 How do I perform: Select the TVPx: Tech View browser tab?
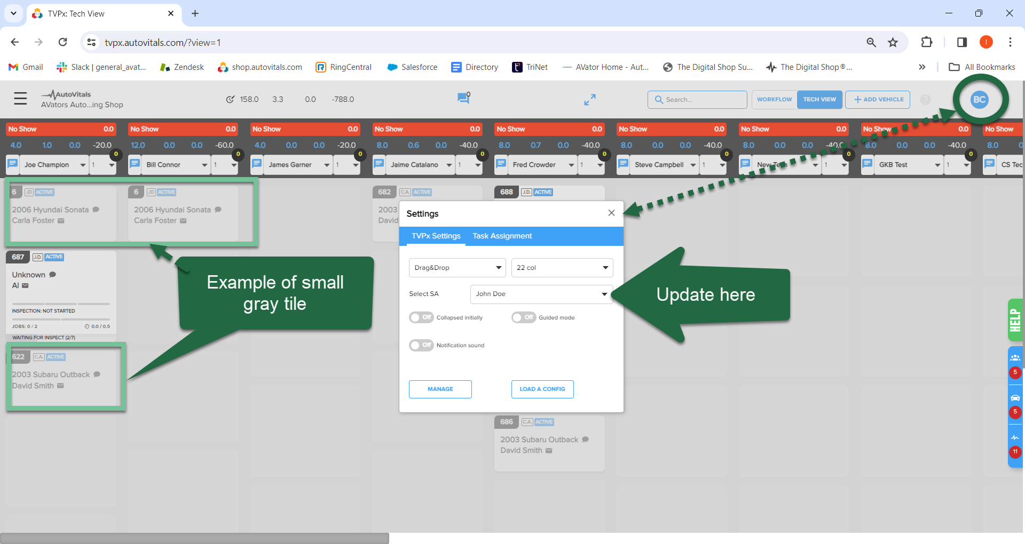[x=103, y=14]
